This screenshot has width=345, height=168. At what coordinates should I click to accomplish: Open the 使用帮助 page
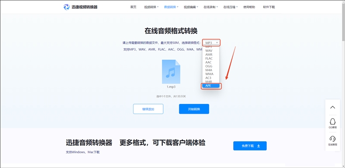point(249,7)
